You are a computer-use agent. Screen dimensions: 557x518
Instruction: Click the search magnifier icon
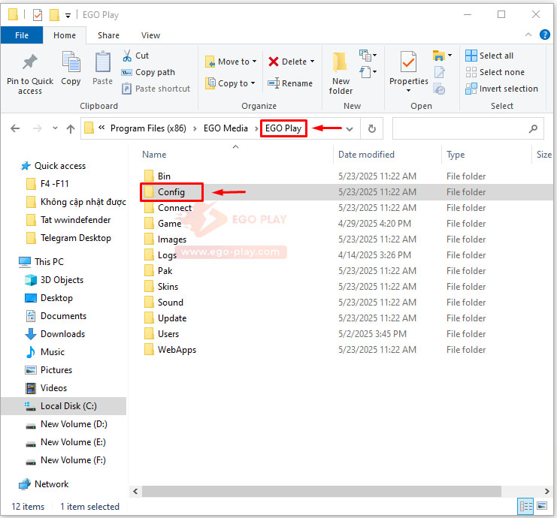point(533,128)
